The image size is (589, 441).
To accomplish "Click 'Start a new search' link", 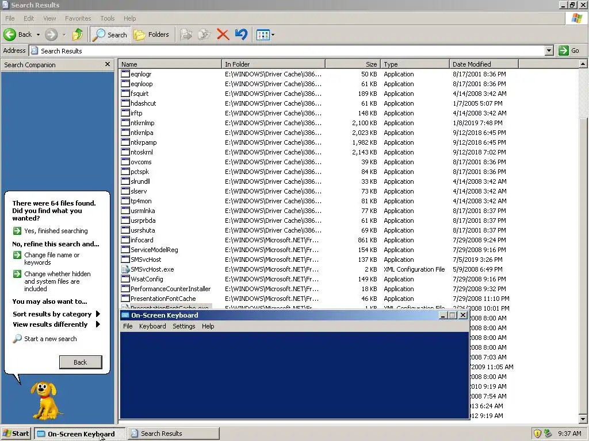I will (x=45, y=339).
